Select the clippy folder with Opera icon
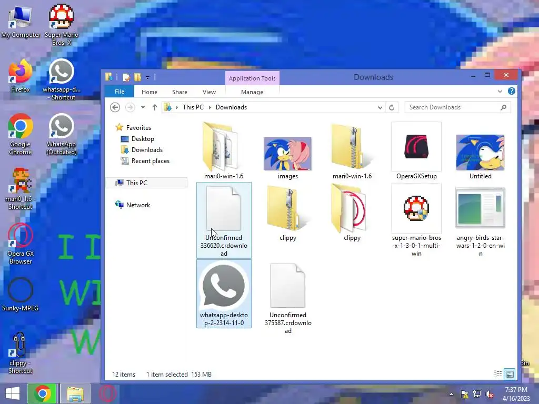539x404 pixels. (352, 213)
